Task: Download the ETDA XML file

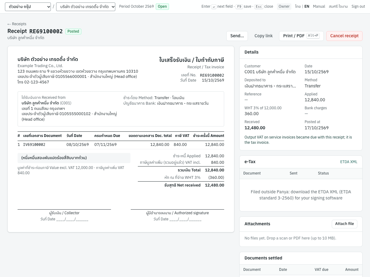Action: (349, 162)
